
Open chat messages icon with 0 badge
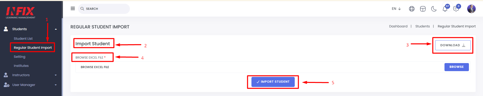[456, 9]
